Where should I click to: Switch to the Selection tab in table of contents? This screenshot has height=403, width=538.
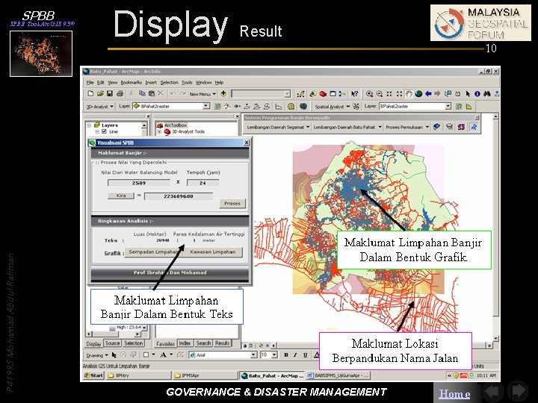coord(134,343)
